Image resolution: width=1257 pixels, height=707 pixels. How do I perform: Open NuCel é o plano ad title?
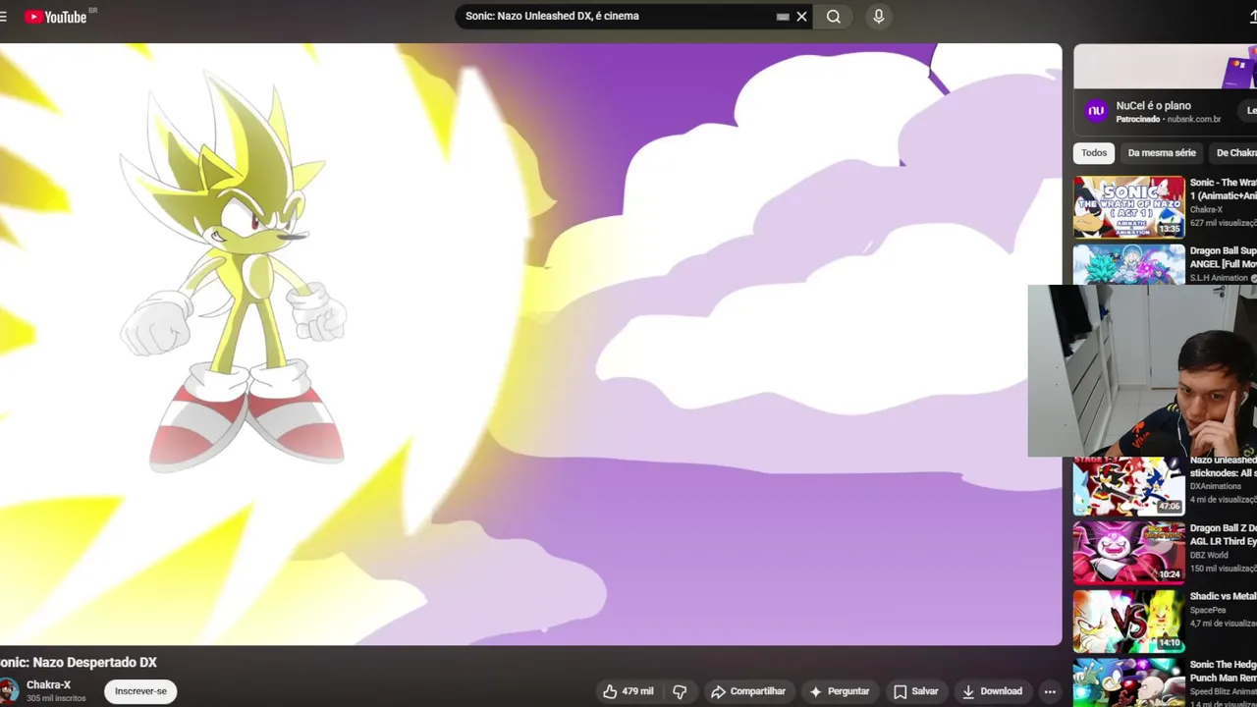tap(1153, 106)
